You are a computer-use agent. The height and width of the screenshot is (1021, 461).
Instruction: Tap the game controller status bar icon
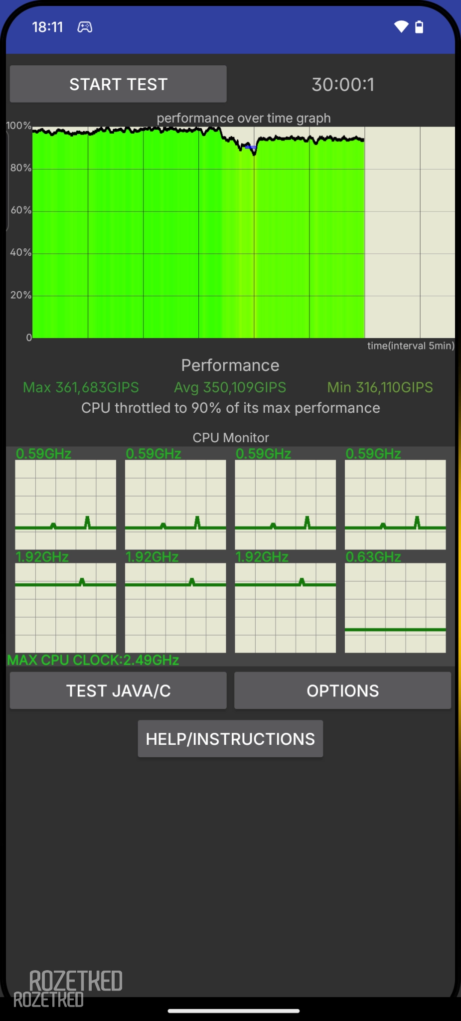(x=85, y=27)
